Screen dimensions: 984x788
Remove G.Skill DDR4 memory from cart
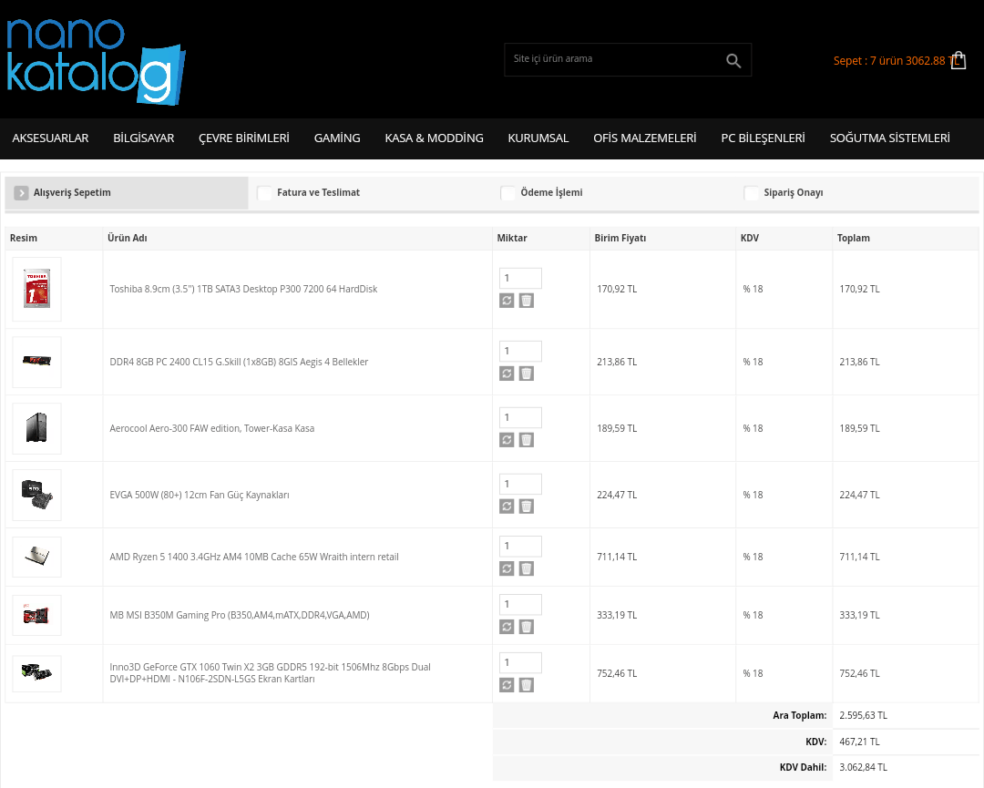click(527, 374)
